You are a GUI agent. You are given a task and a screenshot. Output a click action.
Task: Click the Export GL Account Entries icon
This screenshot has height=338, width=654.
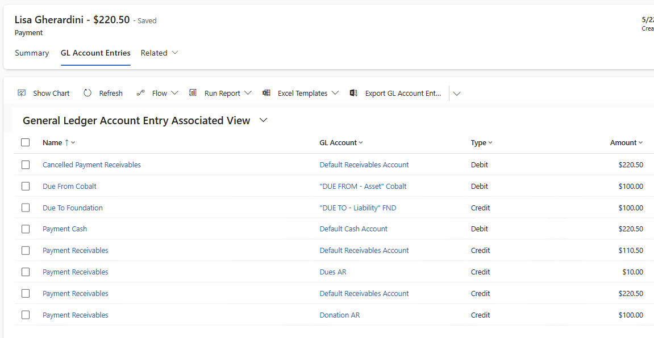353,92
